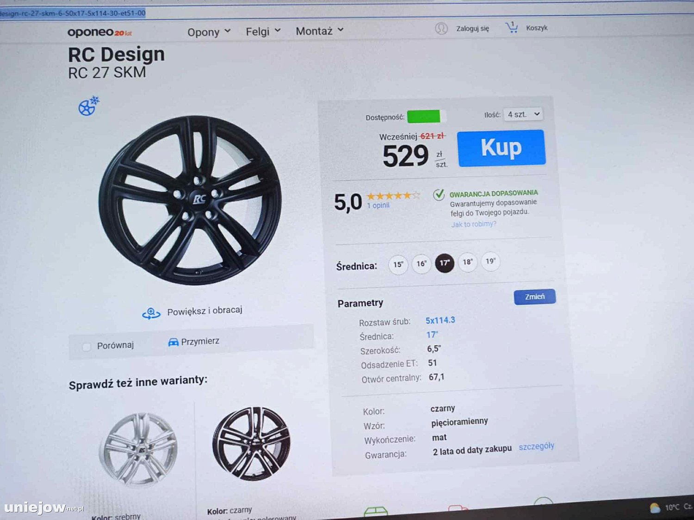Tick the Porównaj checkbox

[x=87, y=347]
